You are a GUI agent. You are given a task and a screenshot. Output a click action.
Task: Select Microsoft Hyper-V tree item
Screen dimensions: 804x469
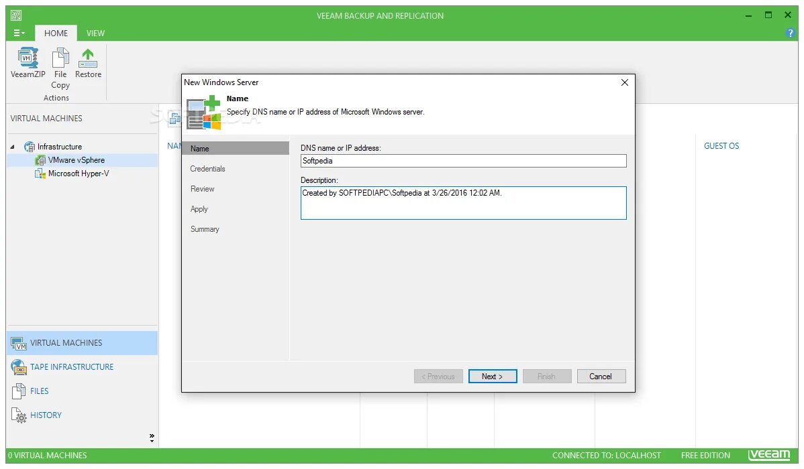pyautogui.click(x=79, y=174)
